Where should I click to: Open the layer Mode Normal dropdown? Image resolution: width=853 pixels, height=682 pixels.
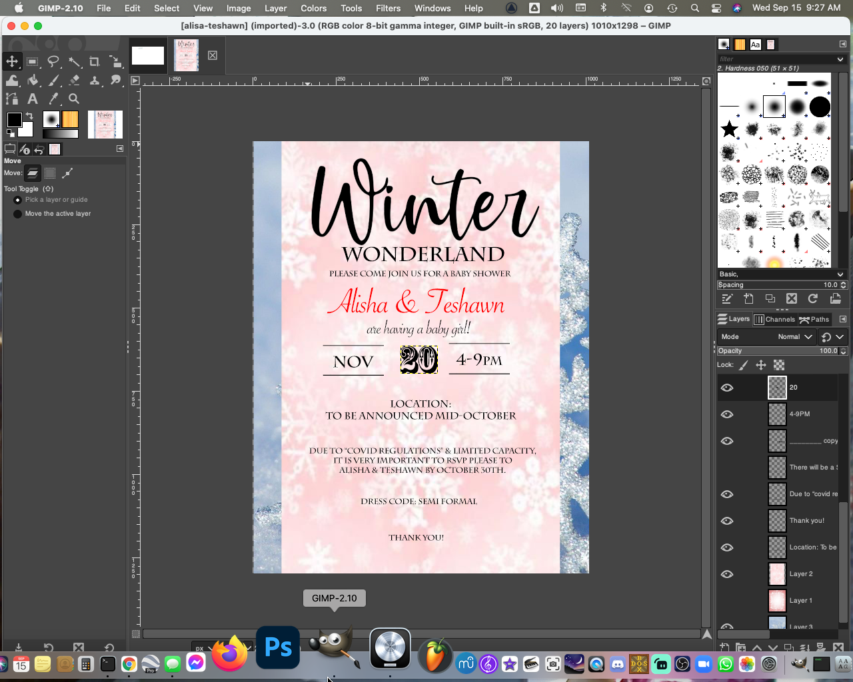coord(767,337)
